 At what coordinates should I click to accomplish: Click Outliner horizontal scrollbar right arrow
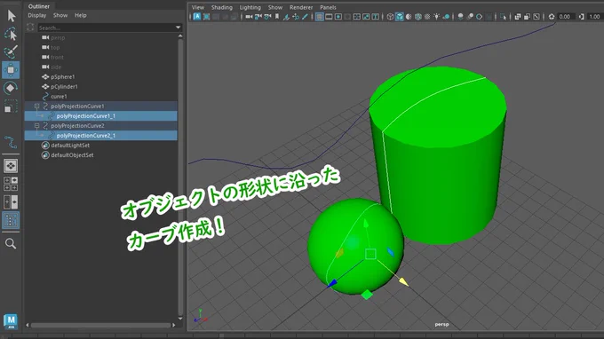[x=174, y=325]
